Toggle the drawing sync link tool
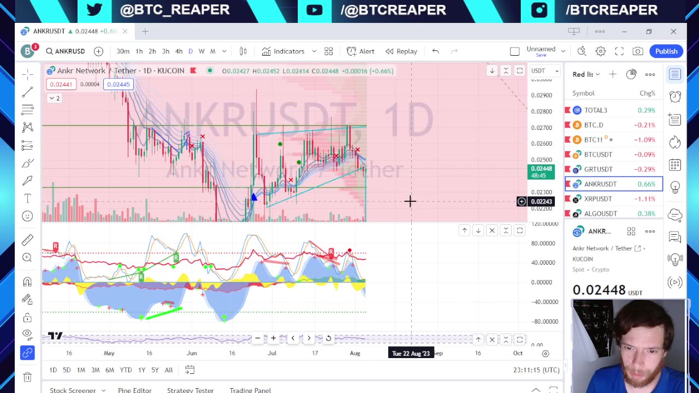This screenshot has height=393, width=699. [x=27, y=353]
